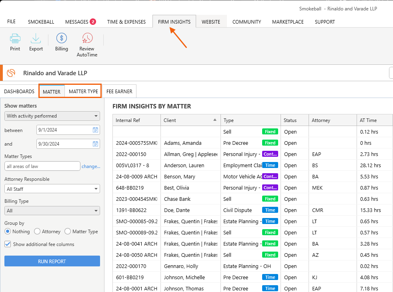Click the CMR attorney cell
Viewport: 393px width, 292px height.
click(333, 210)
